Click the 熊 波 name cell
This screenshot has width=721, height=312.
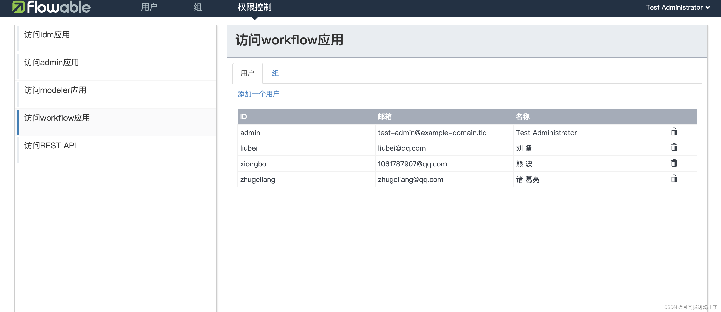pyautogui.click(x=582, y=164)
